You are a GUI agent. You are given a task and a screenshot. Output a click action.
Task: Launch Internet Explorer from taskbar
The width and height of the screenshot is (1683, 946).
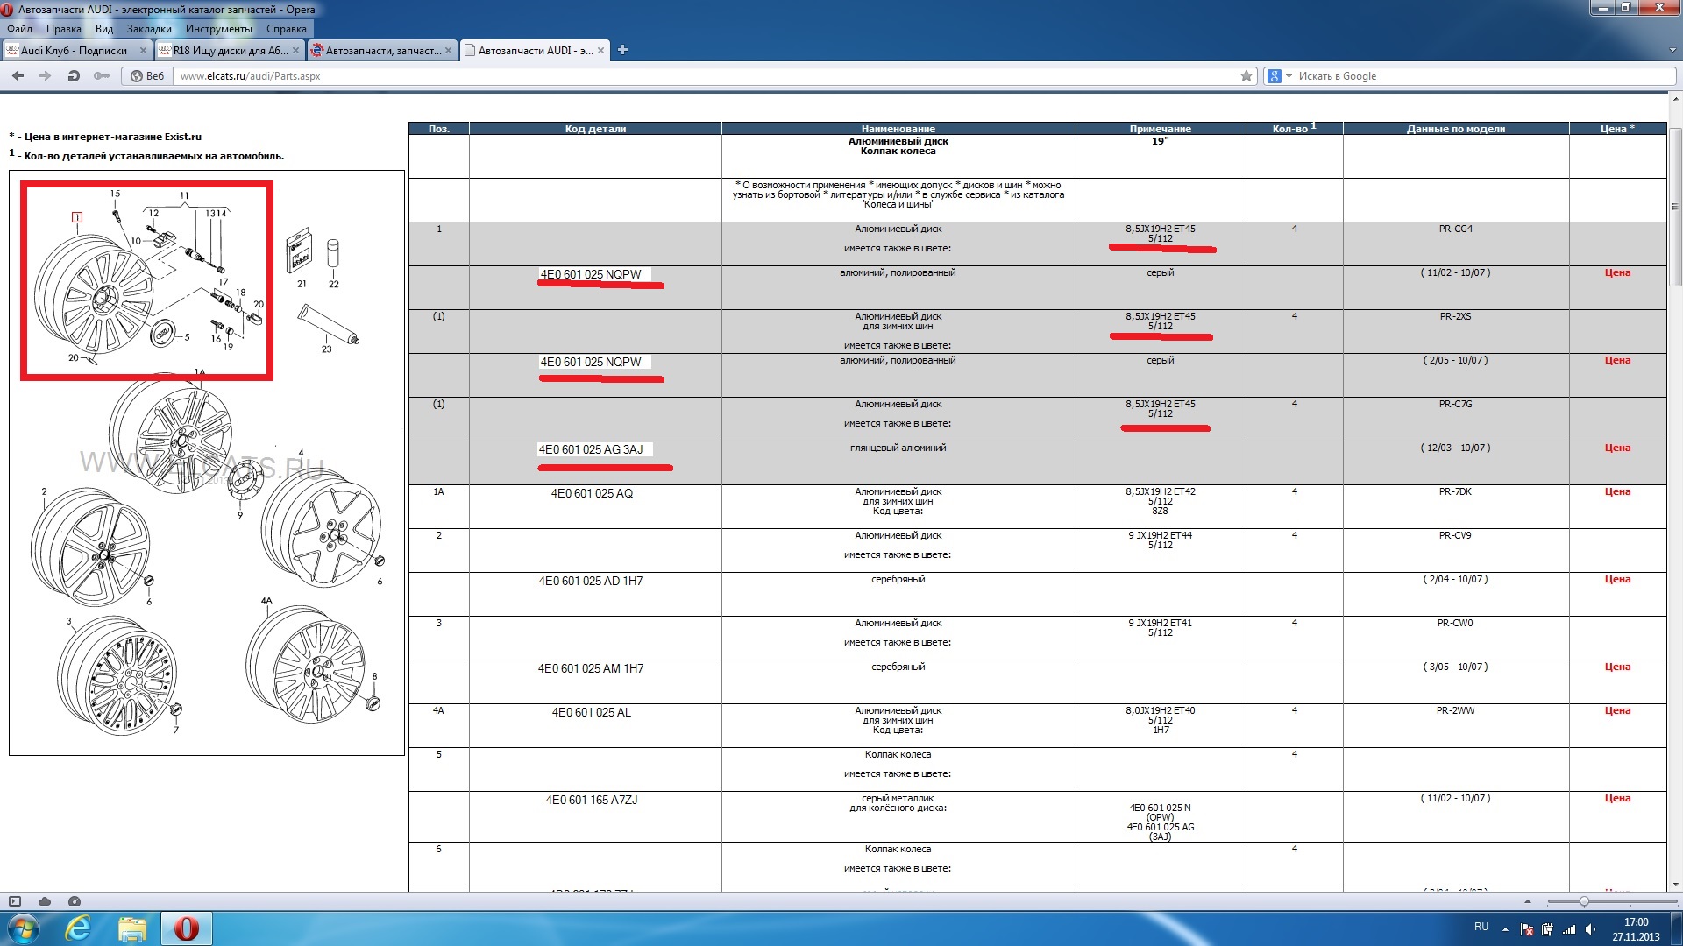pyautogui.click(x=79, y=928)
